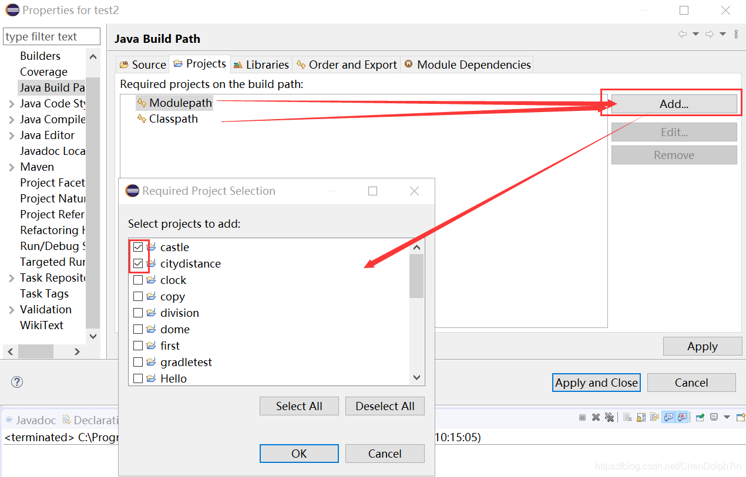Click the Clear Console icon

[x=627, y=417]
